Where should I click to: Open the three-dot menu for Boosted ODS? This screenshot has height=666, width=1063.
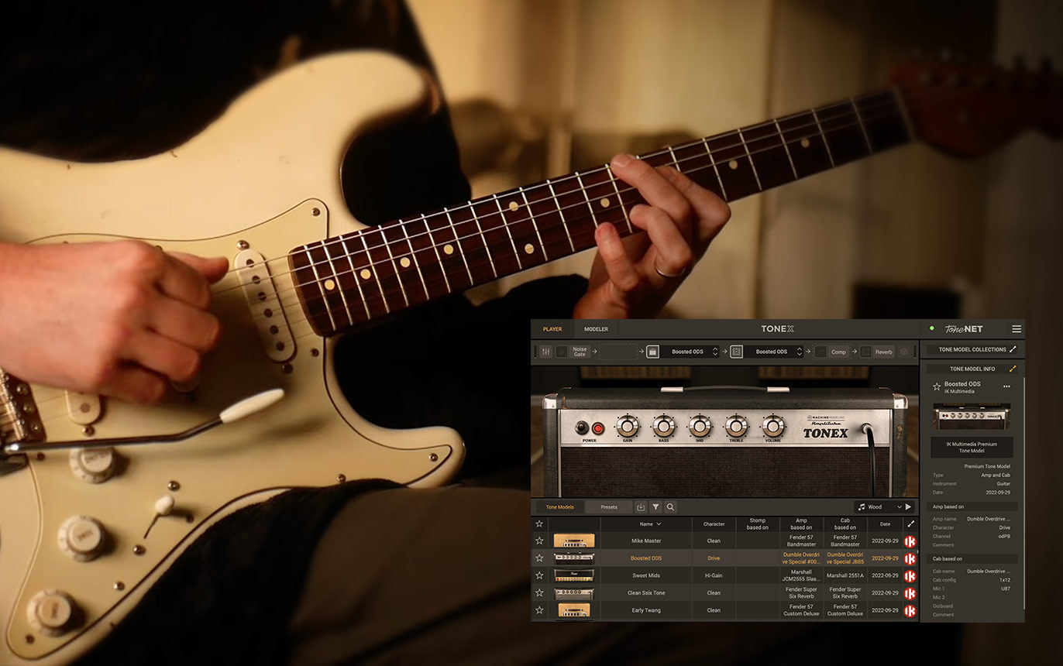1006,386
